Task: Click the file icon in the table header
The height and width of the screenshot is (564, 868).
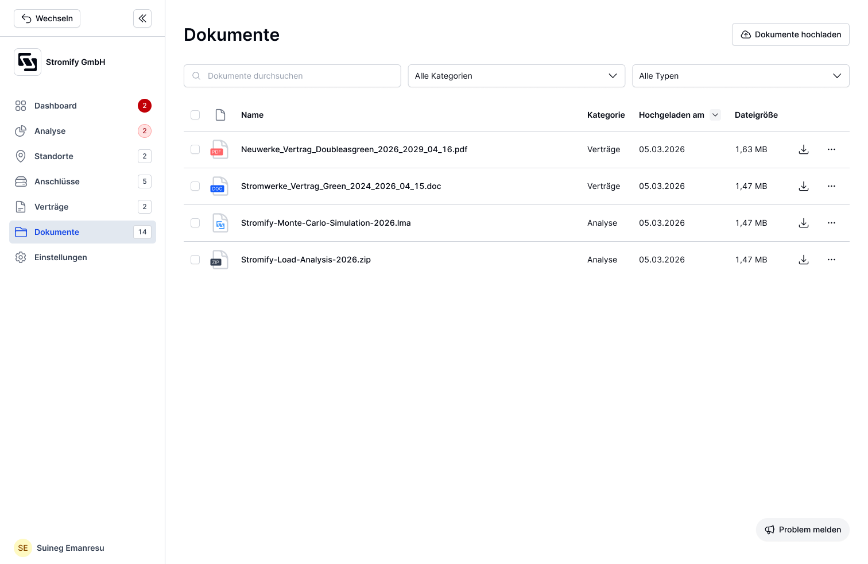Action: pyautogui.click(x=220, y=115)
